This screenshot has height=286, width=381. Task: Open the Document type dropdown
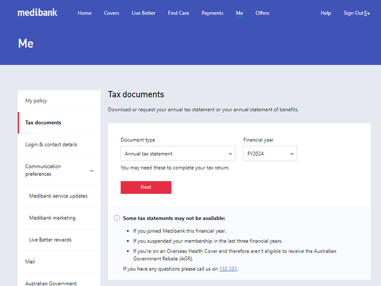pyautogui.click(x=178, y=153)
